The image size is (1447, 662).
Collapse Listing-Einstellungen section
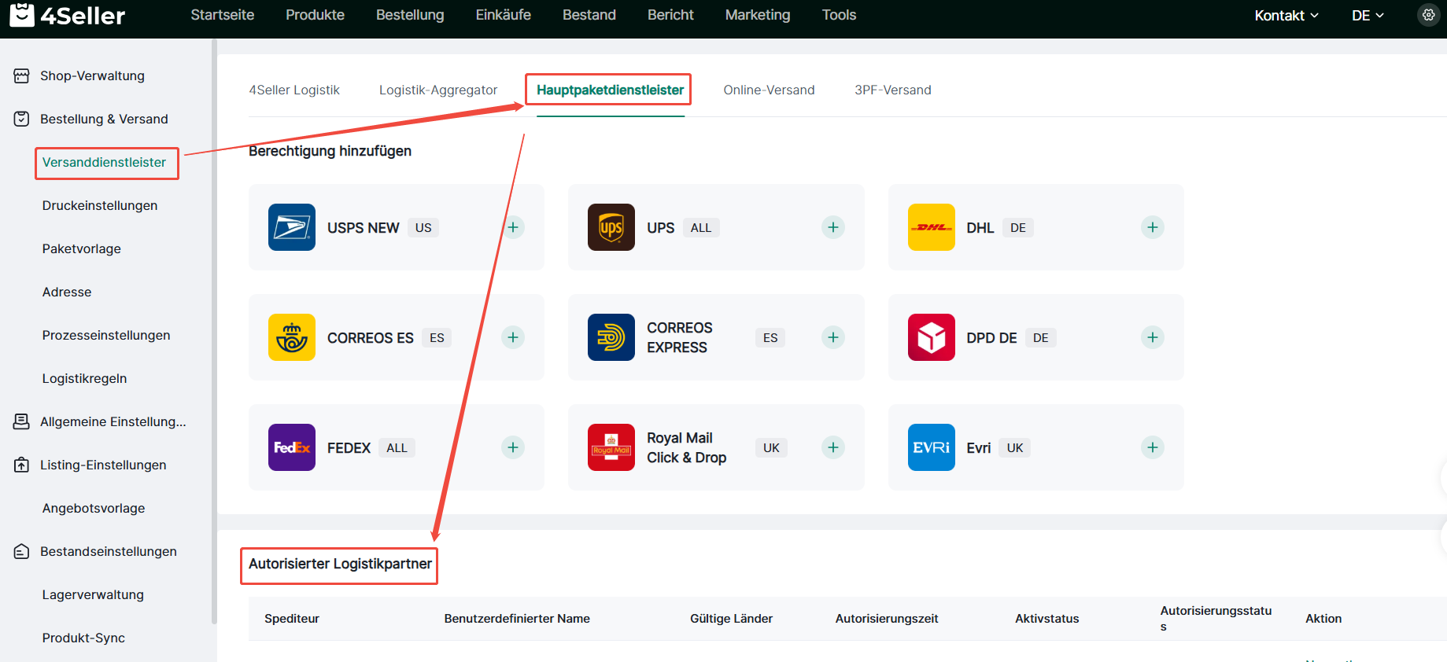(x=103, y=465)
